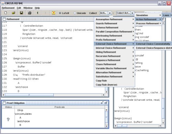This screenshot has width=172, height=134.
Task: Expand Parallel Composition Refinement submenu
Action: tap(115, 32)
